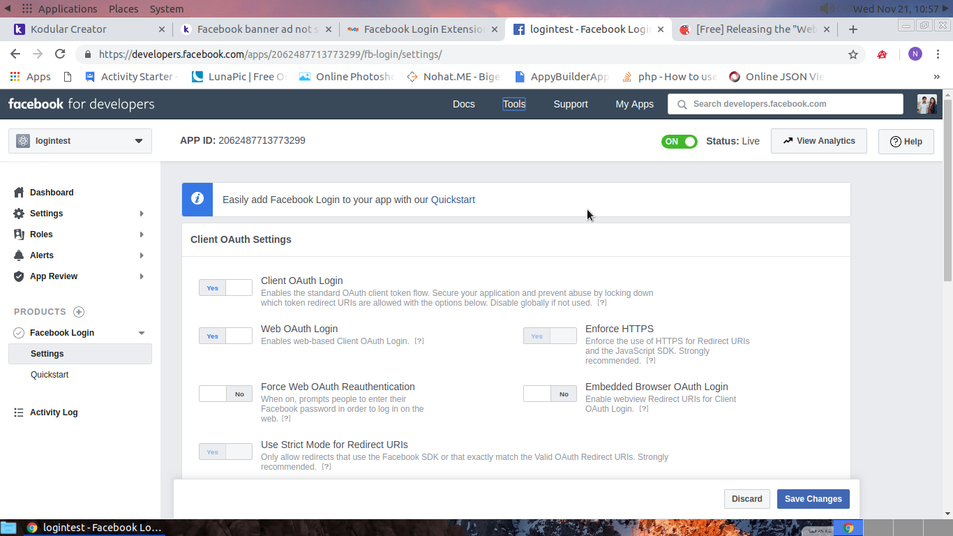953x536 pixels.
Task: Click the browser forward arrow
Action: [38, 54]
